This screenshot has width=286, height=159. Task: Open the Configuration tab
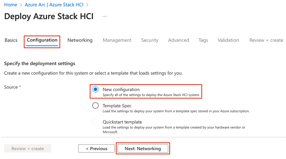tap(42, 40)
